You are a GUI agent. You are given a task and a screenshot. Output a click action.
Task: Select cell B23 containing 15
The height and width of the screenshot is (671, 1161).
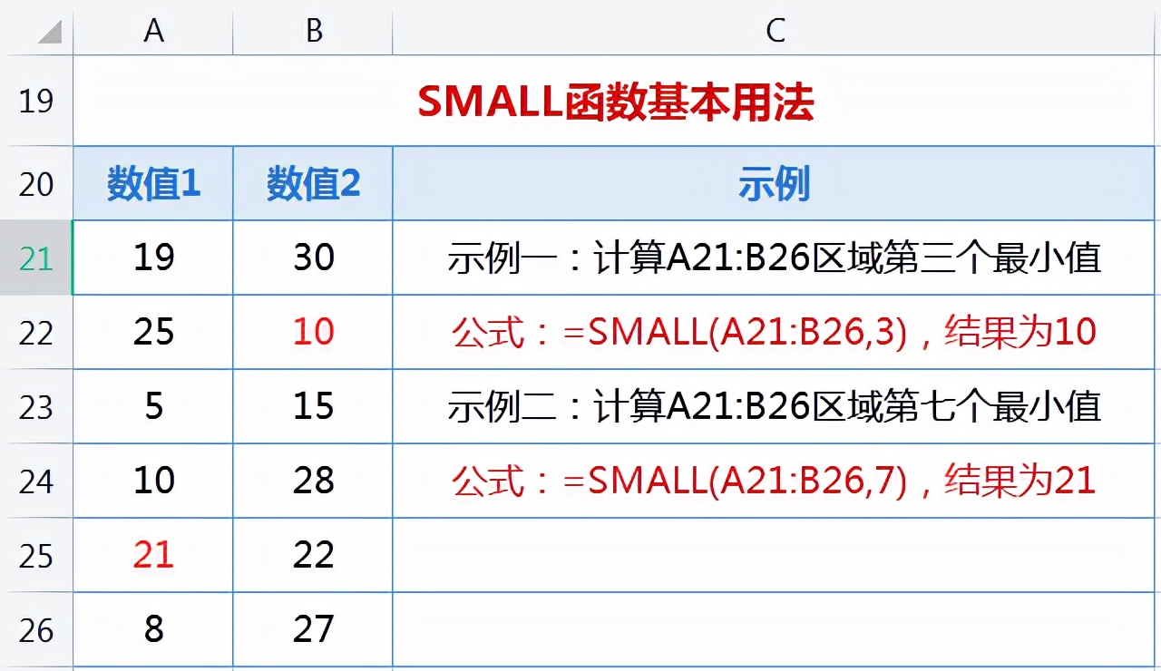[313, 406]
